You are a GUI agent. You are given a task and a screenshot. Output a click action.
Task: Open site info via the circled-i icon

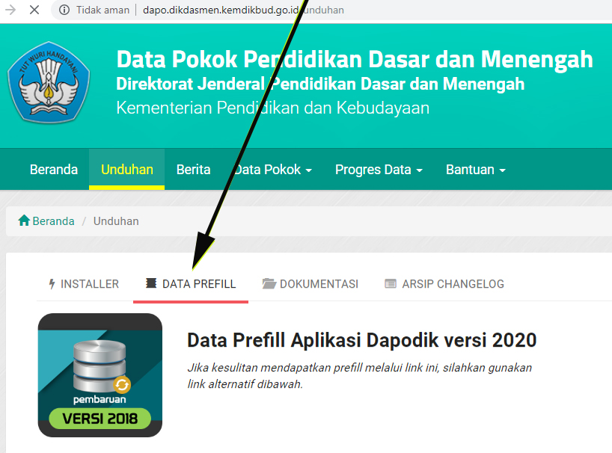[64, 10]
